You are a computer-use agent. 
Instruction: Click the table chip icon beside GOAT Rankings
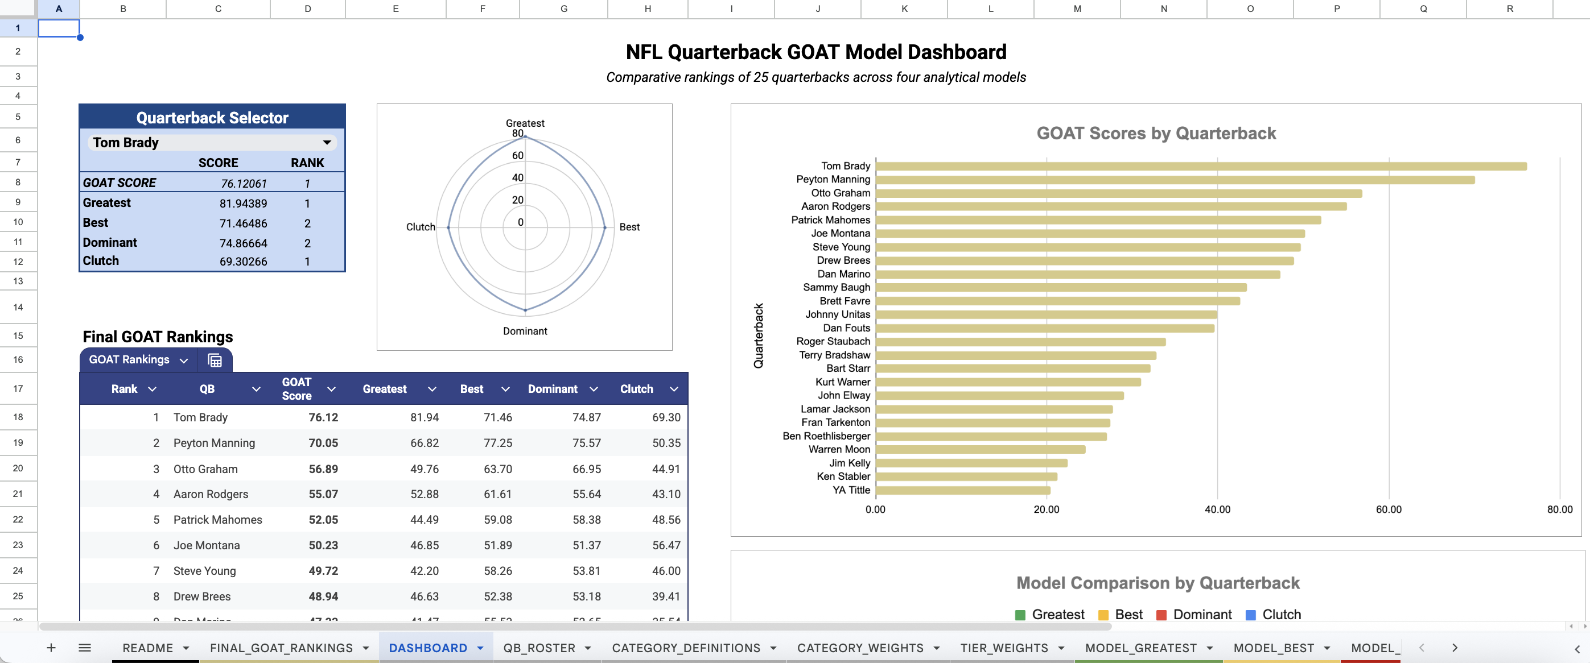click(x=214, y=359)
